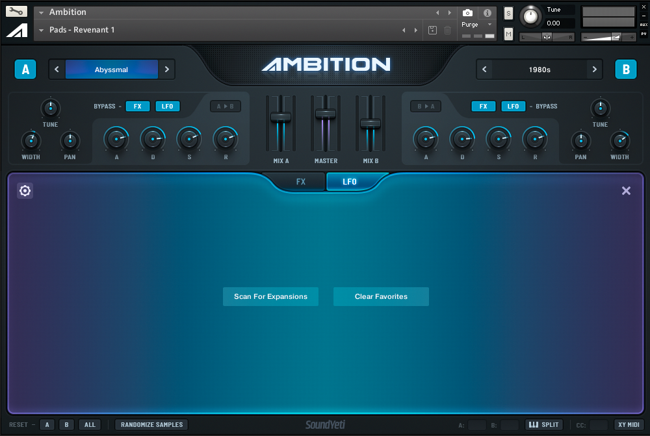Click the delete snapshot trash icon
The width and height of the screenshot is (650, 436).
pyautogui.click(x=448, y=30)
